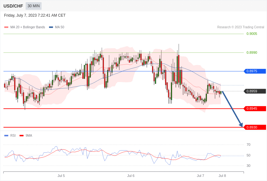Click the RSI 50 level label
Screen dimensions: 267x181
coord(248,155)
